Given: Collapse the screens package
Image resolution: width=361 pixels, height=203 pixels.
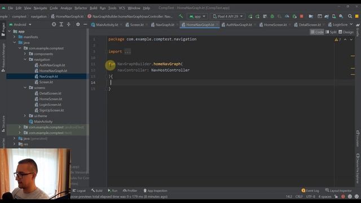Looking at the screenshot, I should coord(25,87).
